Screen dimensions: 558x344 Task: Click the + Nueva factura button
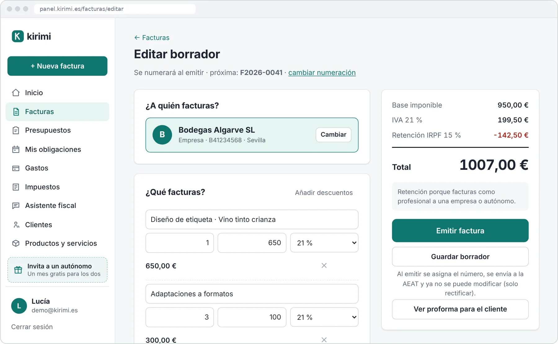(x=57, y=66)
